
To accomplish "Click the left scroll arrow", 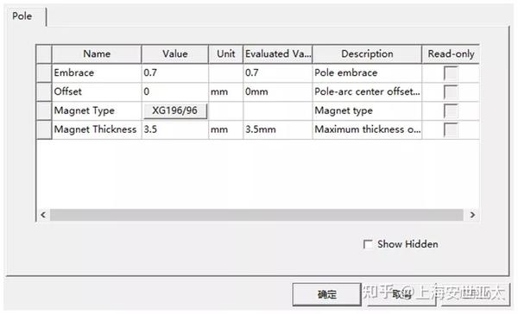I will point(43,215).
